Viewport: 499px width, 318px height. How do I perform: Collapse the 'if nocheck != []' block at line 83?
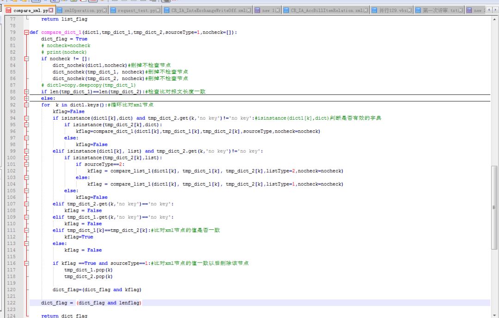26,59
